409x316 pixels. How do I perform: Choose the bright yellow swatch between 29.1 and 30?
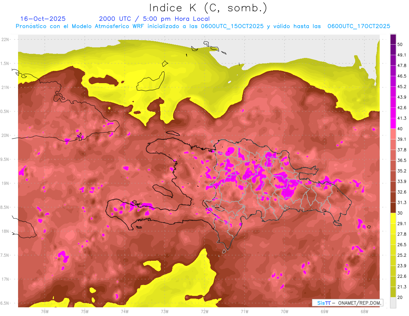click(393, 218)
